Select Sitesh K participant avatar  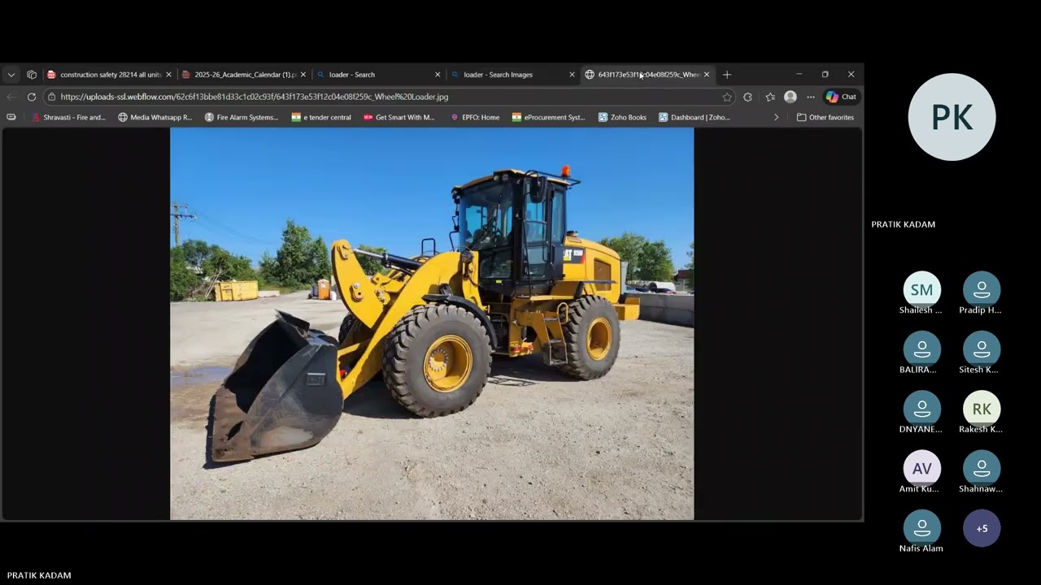click(x=982, y=349)
